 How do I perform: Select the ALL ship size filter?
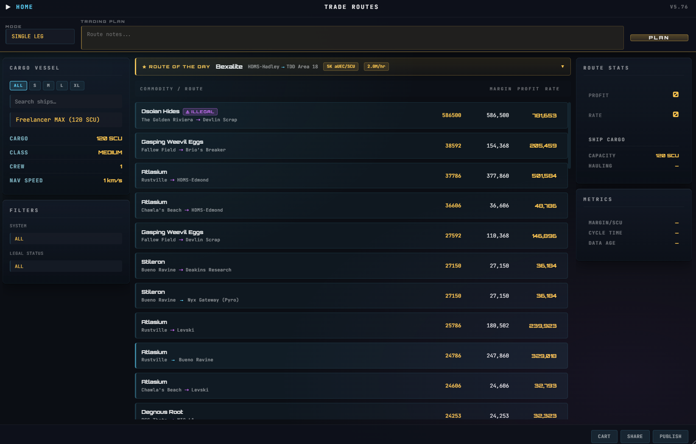(18, 86)
